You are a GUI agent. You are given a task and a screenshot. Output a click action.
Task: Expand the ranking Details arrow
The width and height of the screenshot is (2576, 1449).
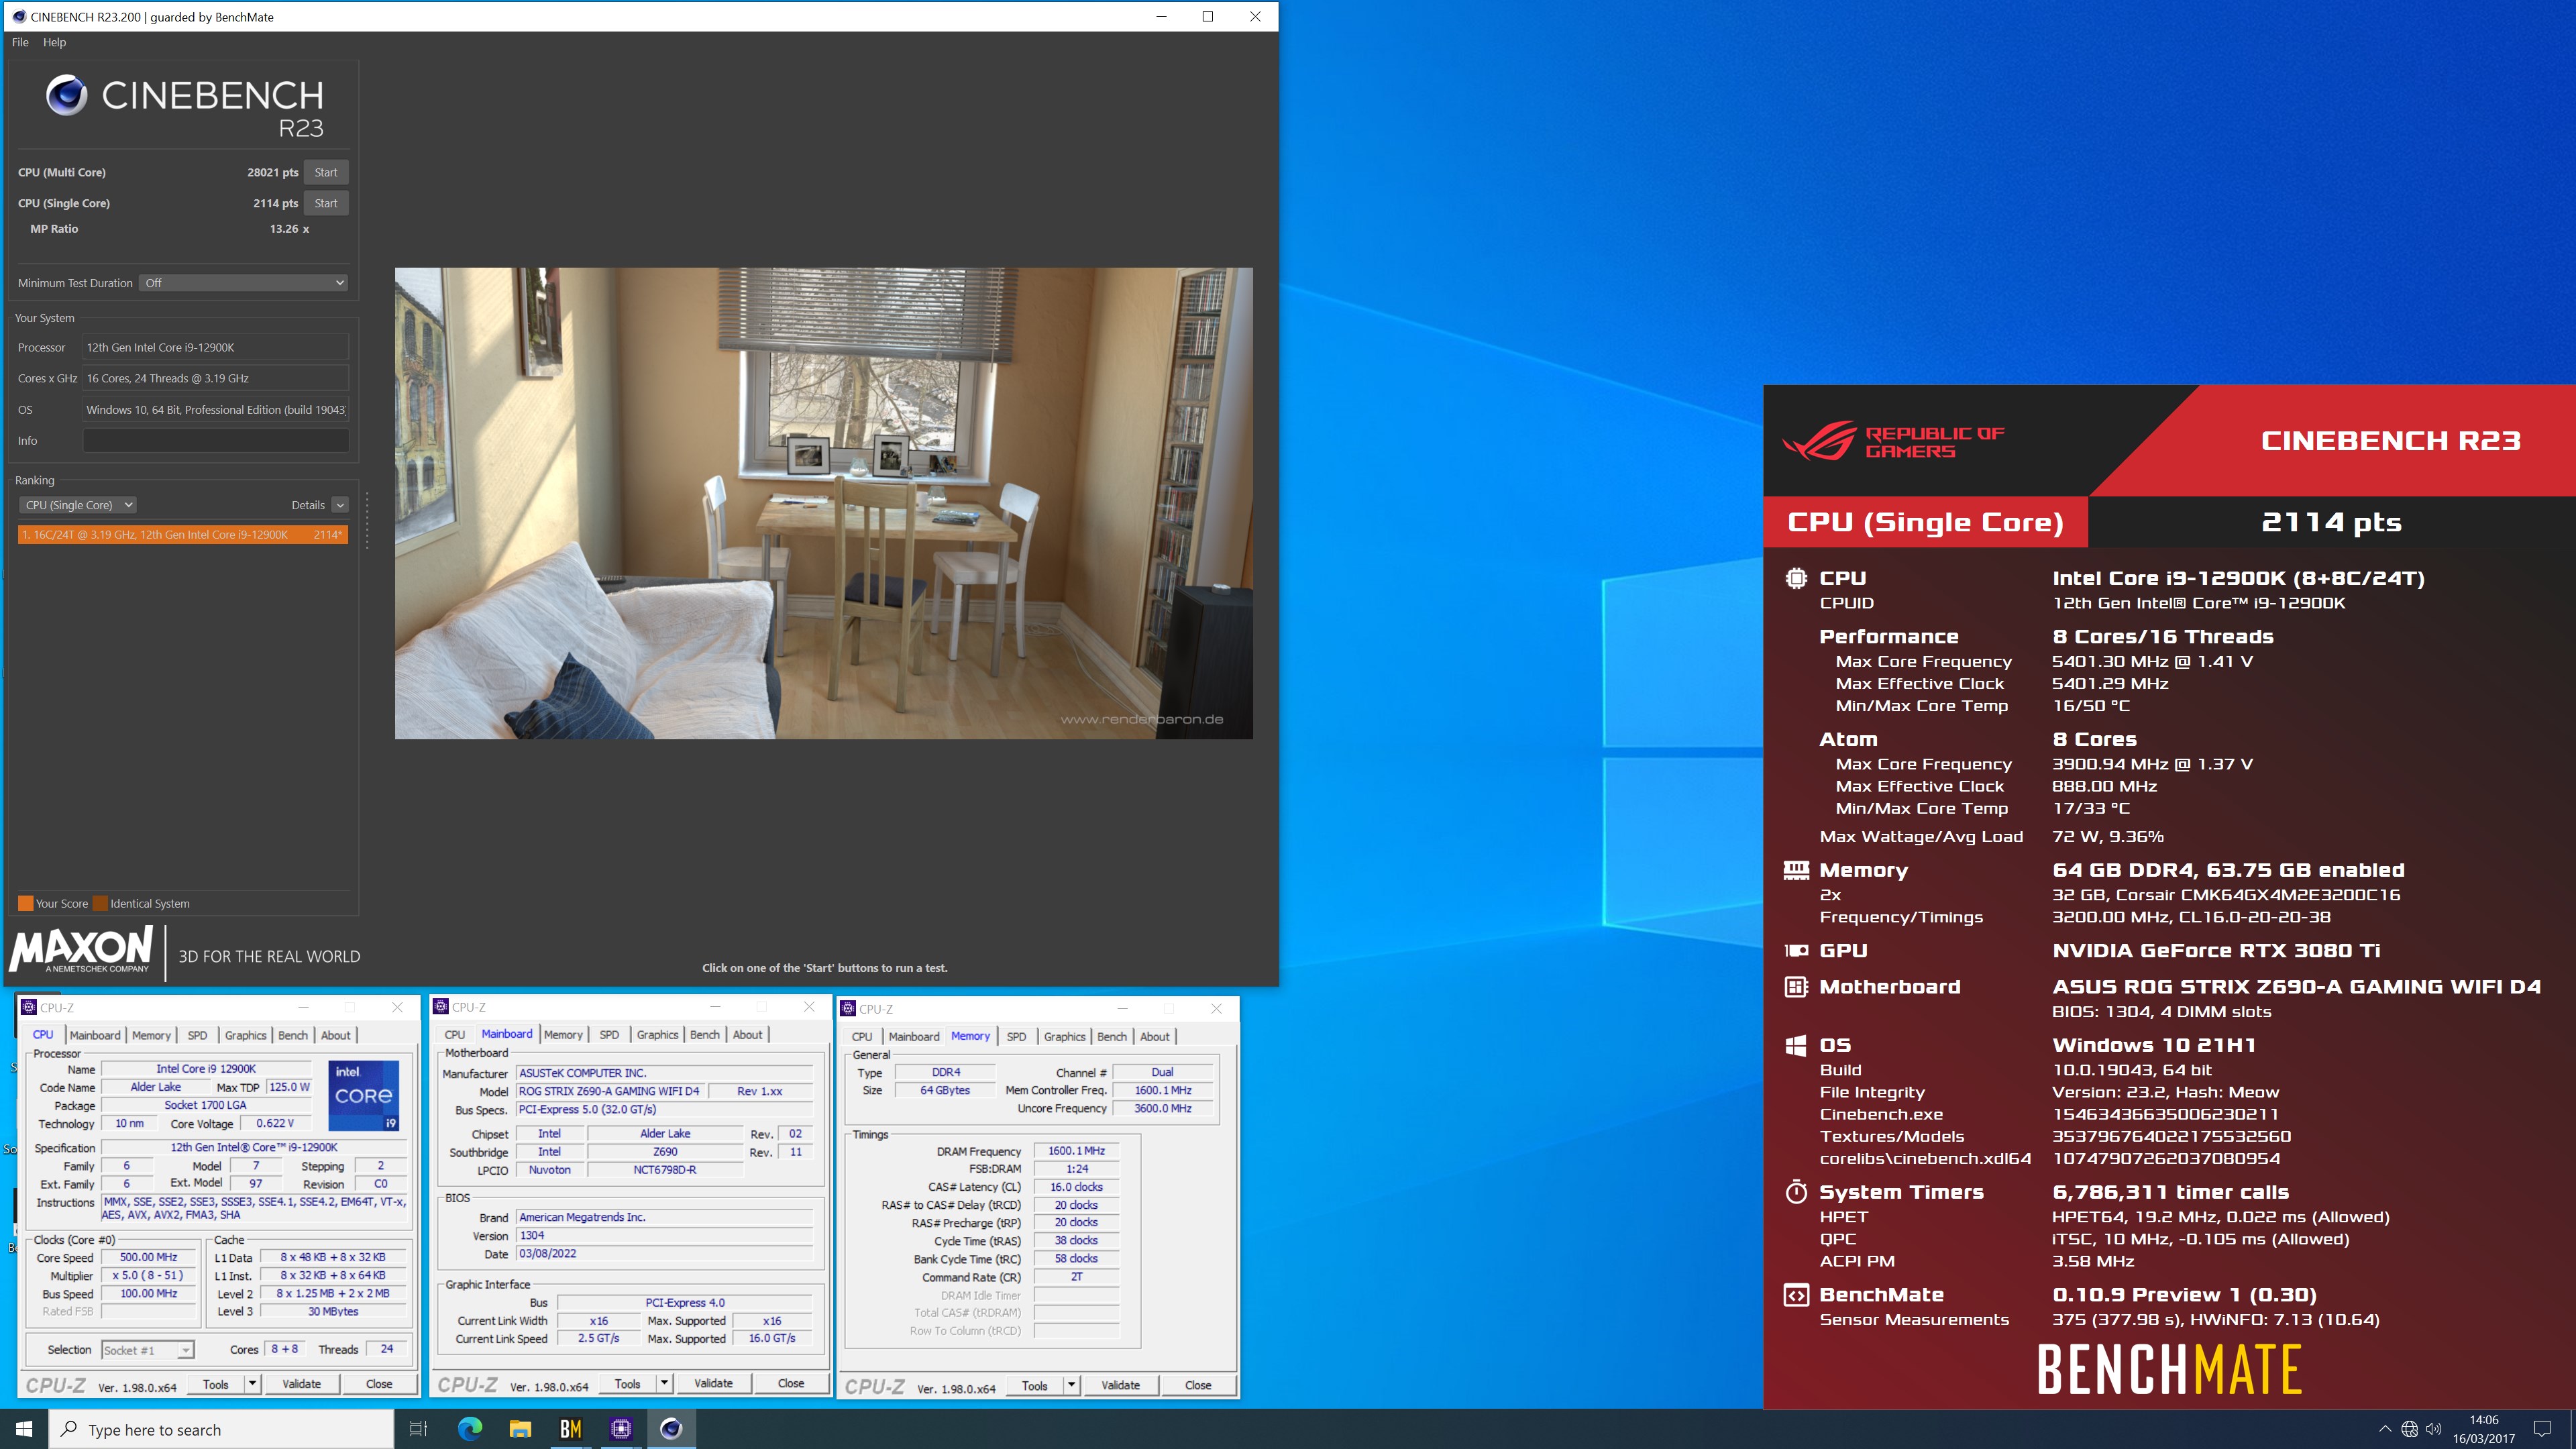pos(340,505)
